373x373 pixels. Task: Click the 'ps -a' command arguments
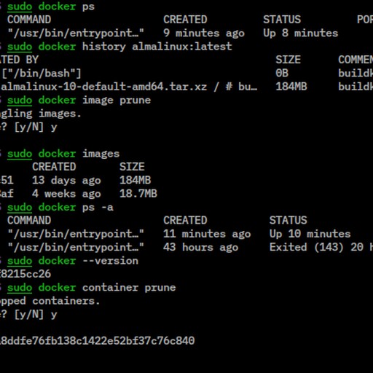[98, 207]
